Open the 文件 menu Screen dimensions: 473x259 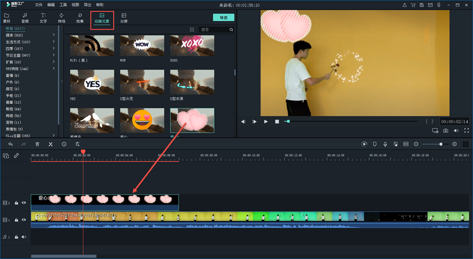[x=38, y=5]
